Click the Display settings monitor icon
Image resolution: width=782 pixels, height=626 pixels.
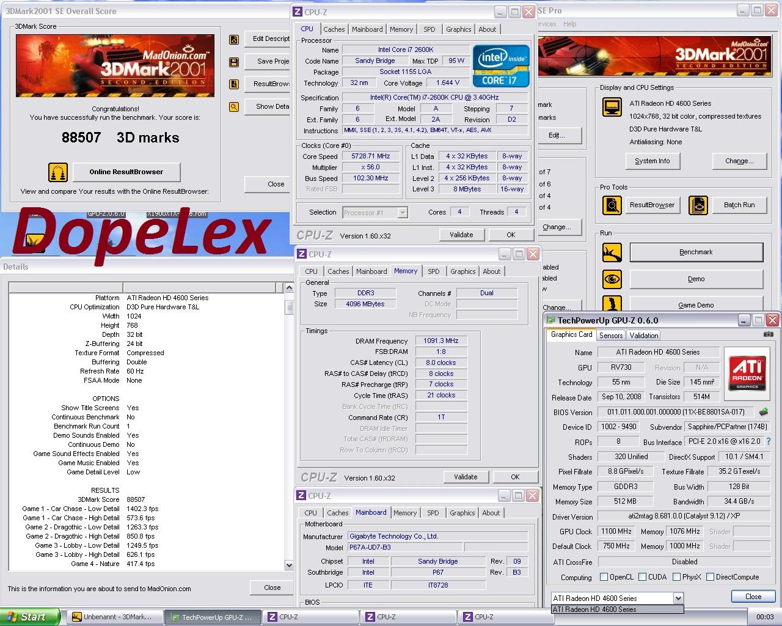point(612,107)
